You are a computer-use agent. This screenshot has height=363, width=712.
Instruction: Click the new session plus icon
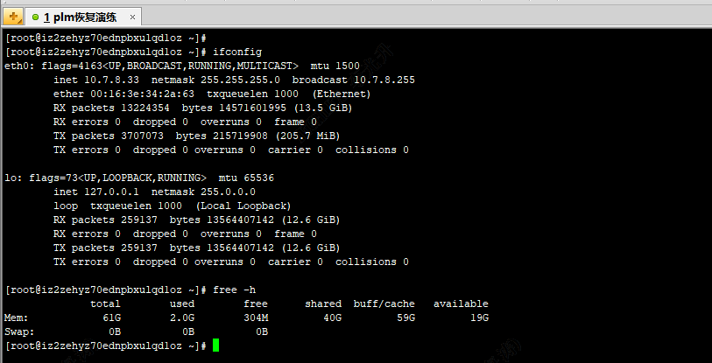point(13,17)
